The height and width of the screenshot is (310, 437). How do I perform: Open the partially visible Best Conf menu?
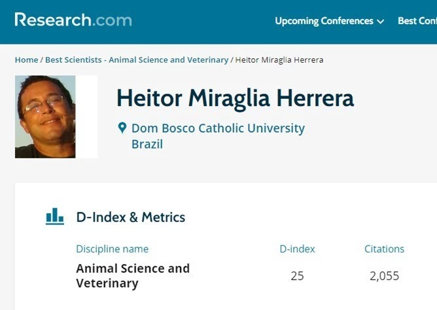point(417,21)
